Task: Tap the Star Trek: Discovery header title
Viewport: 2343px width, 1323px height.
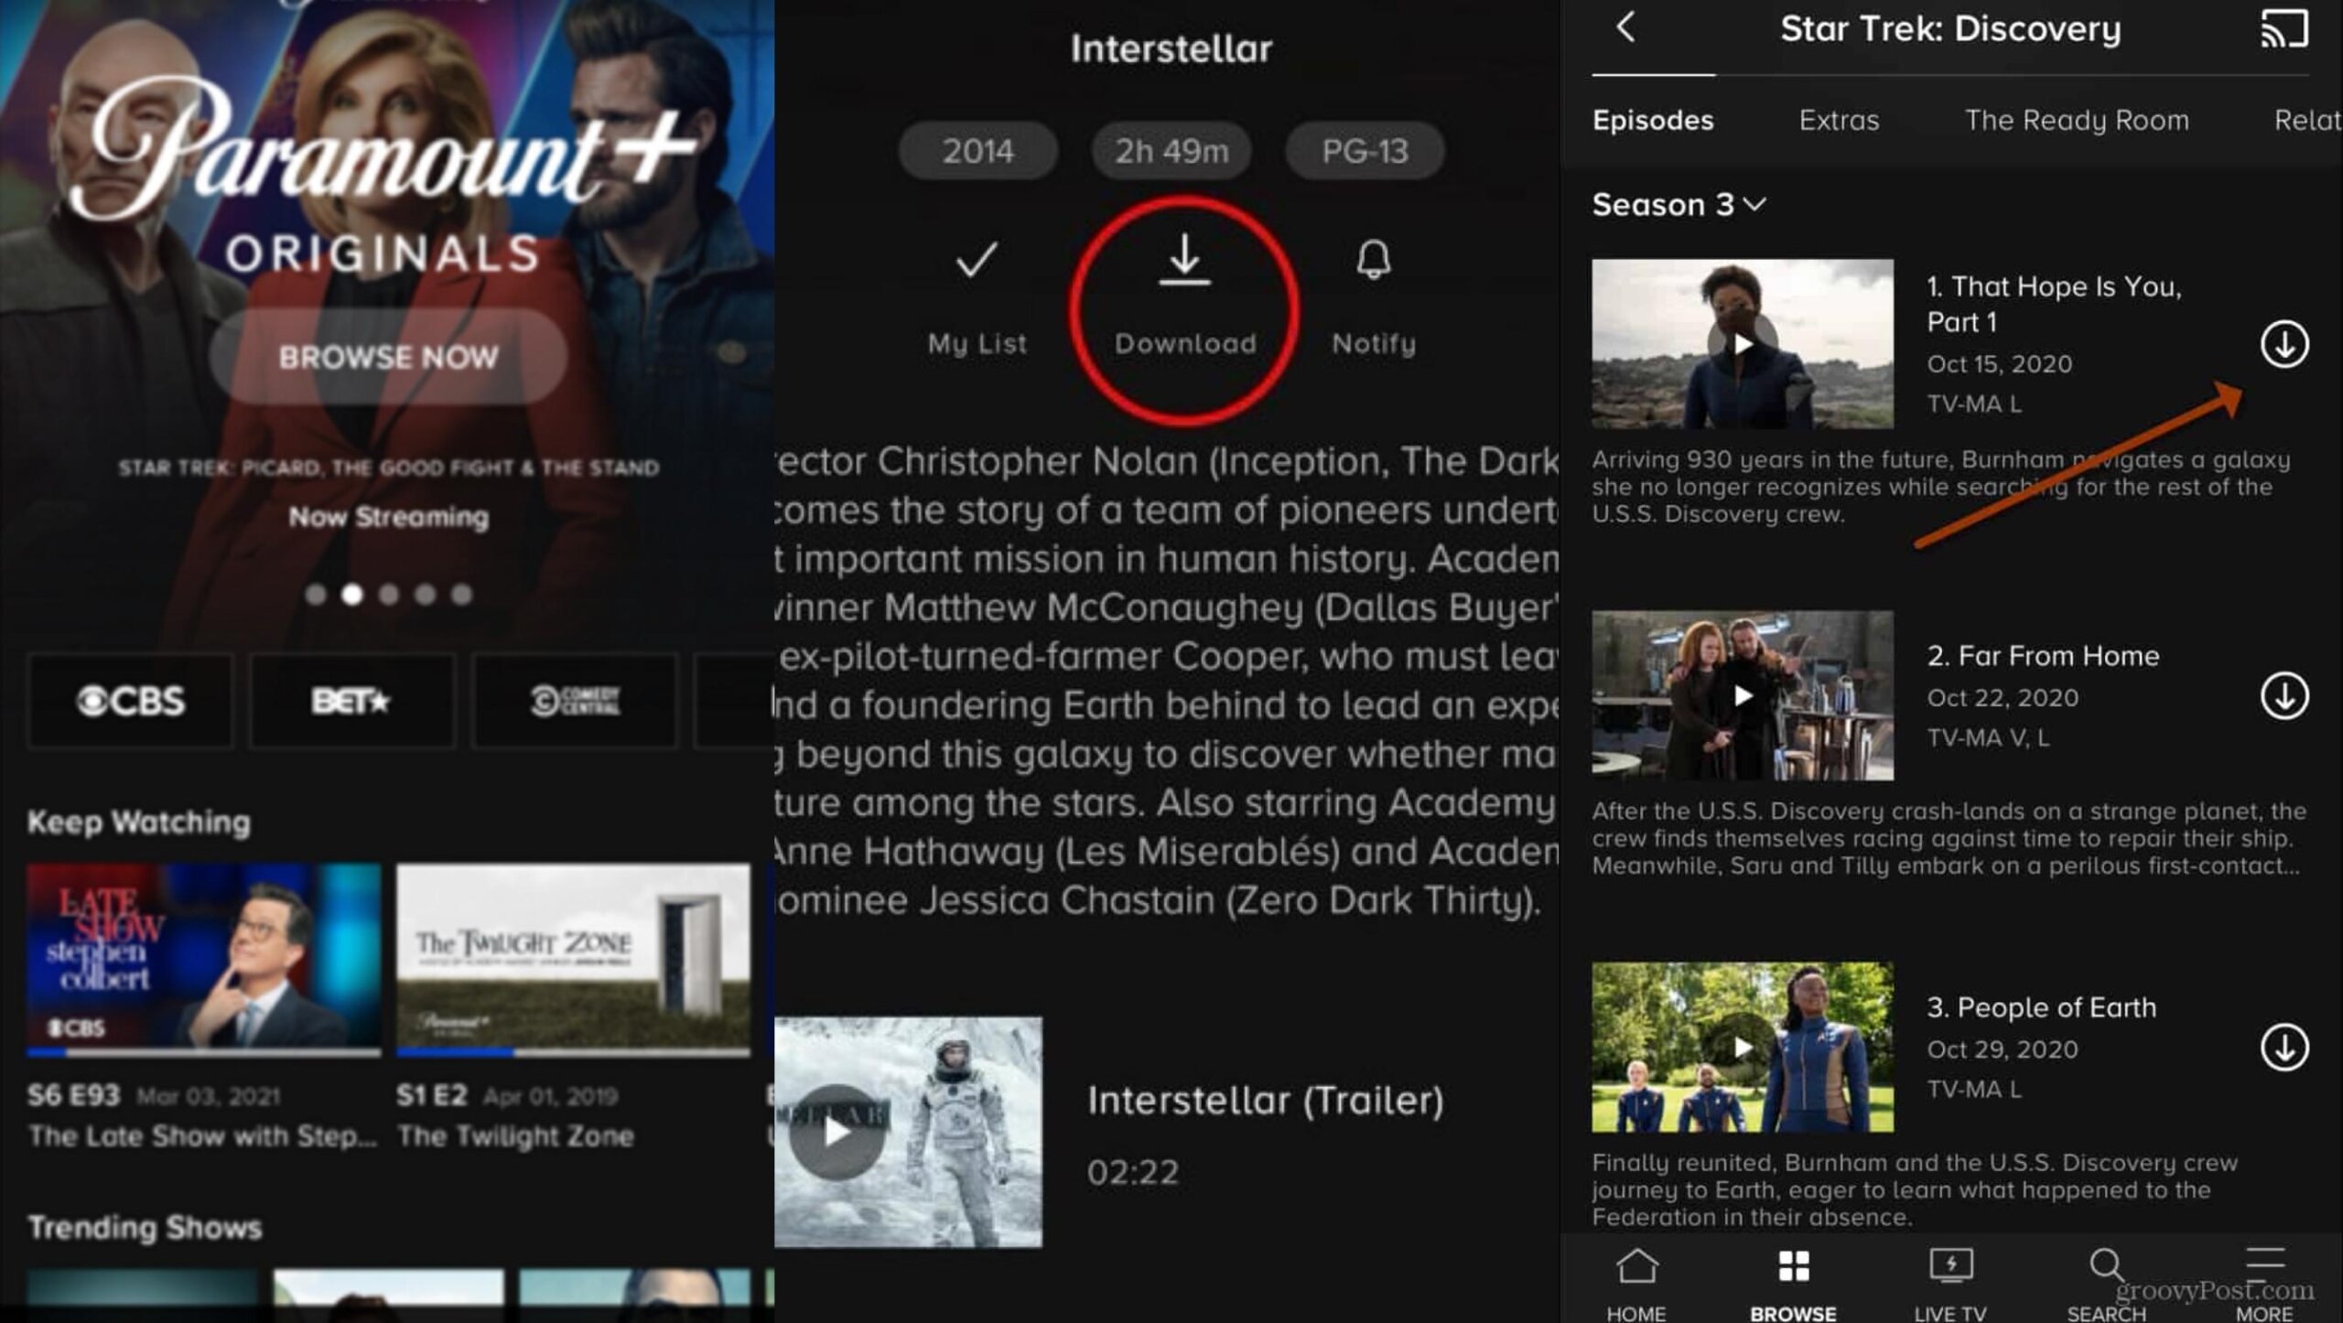Action: coord(1950,28)
